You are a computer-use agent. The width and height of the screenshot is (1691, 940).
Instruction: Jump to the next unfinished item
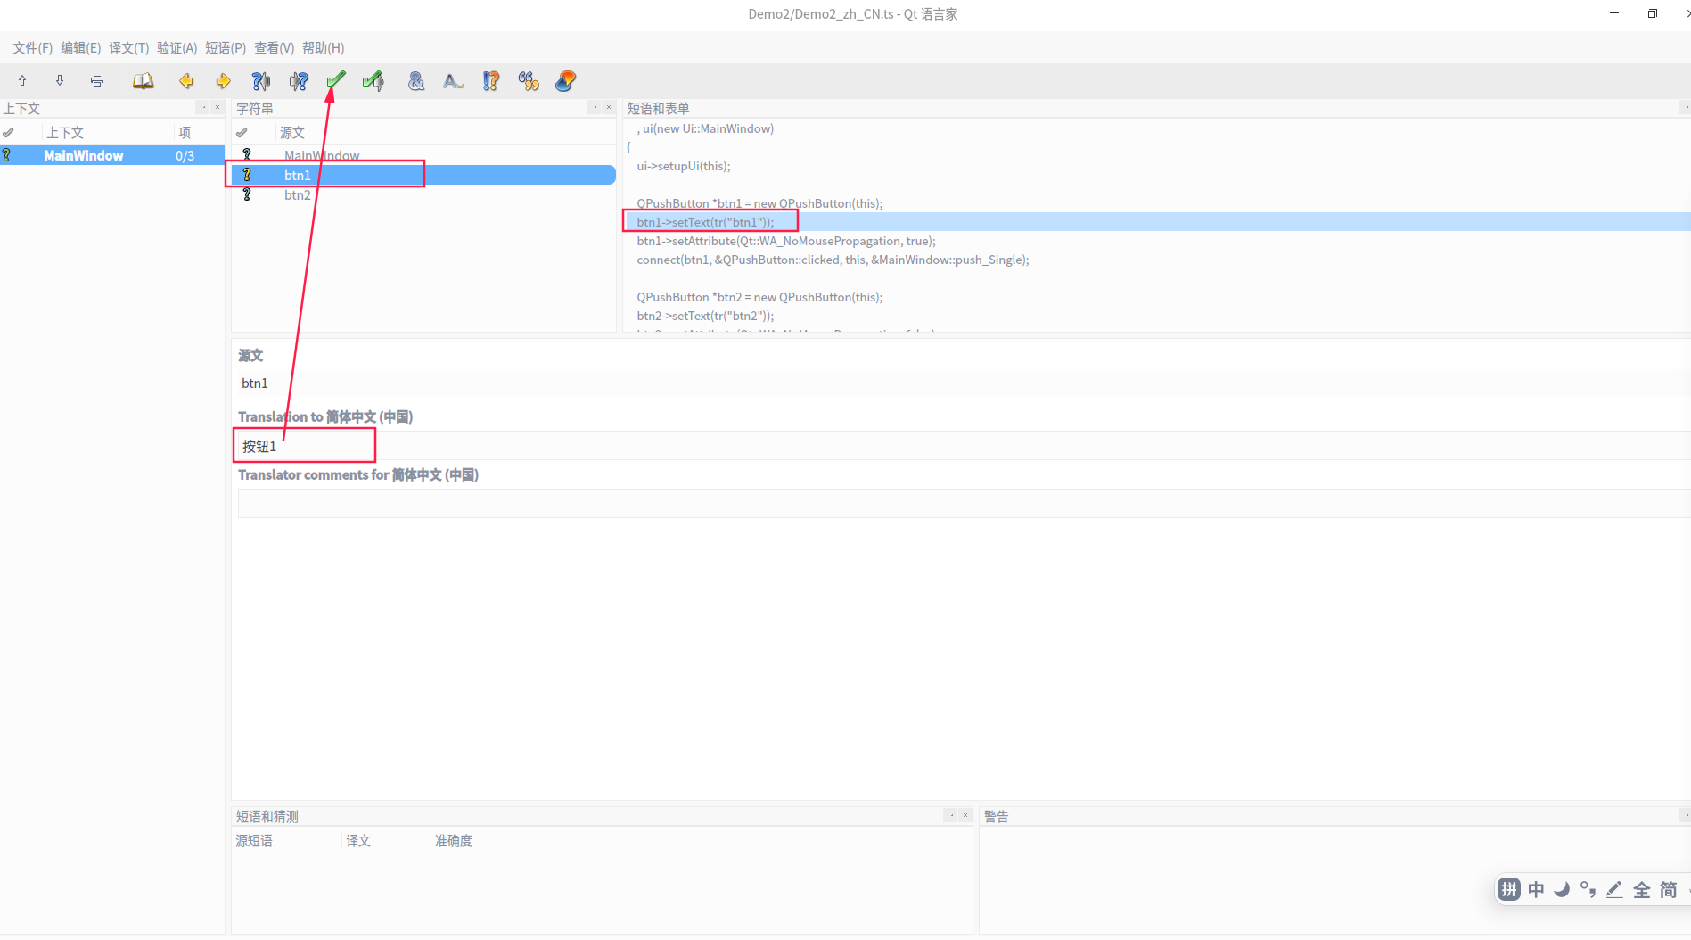[299, 80]
